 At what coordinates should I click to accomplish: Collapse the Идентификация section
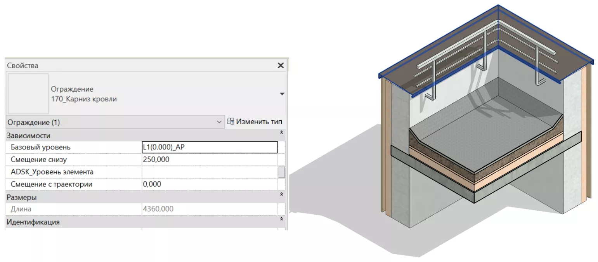(281, 219)
